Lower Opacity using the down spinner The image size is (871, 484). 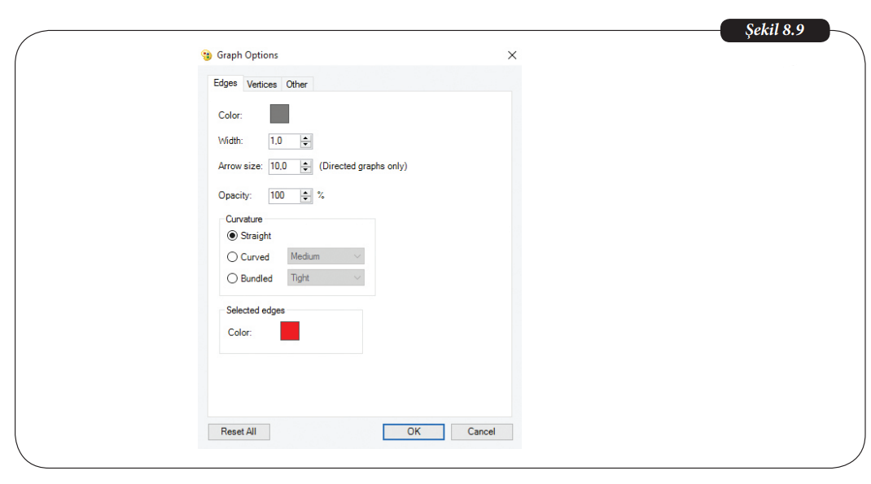click(306, 199)
